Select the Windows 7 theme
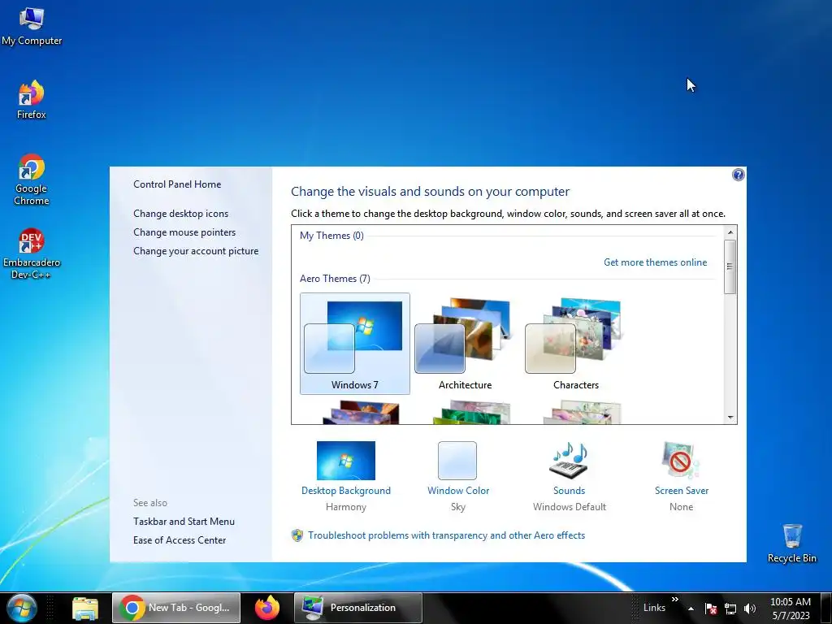Screen dimensions: 832x624 coord(355,344)
